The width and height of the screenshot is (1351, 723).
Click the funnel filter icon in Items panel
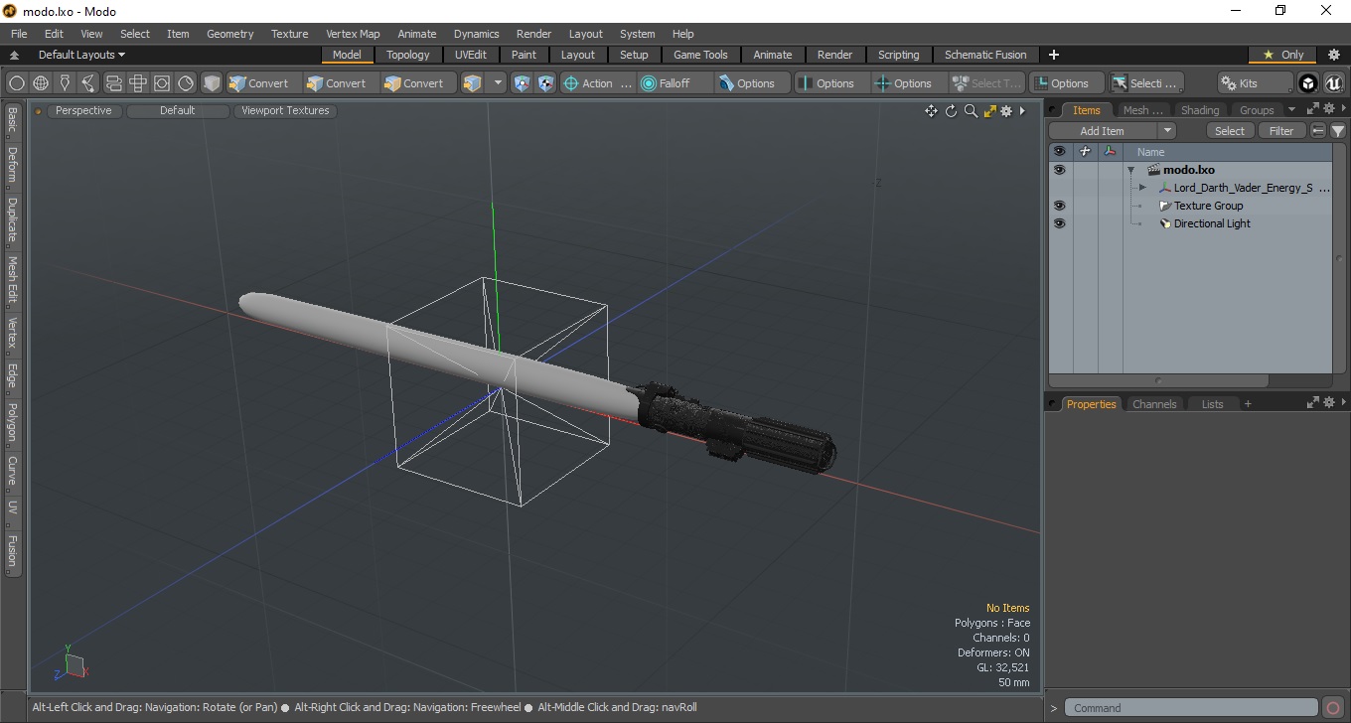pyautogui.click(x=1338, y=131)
